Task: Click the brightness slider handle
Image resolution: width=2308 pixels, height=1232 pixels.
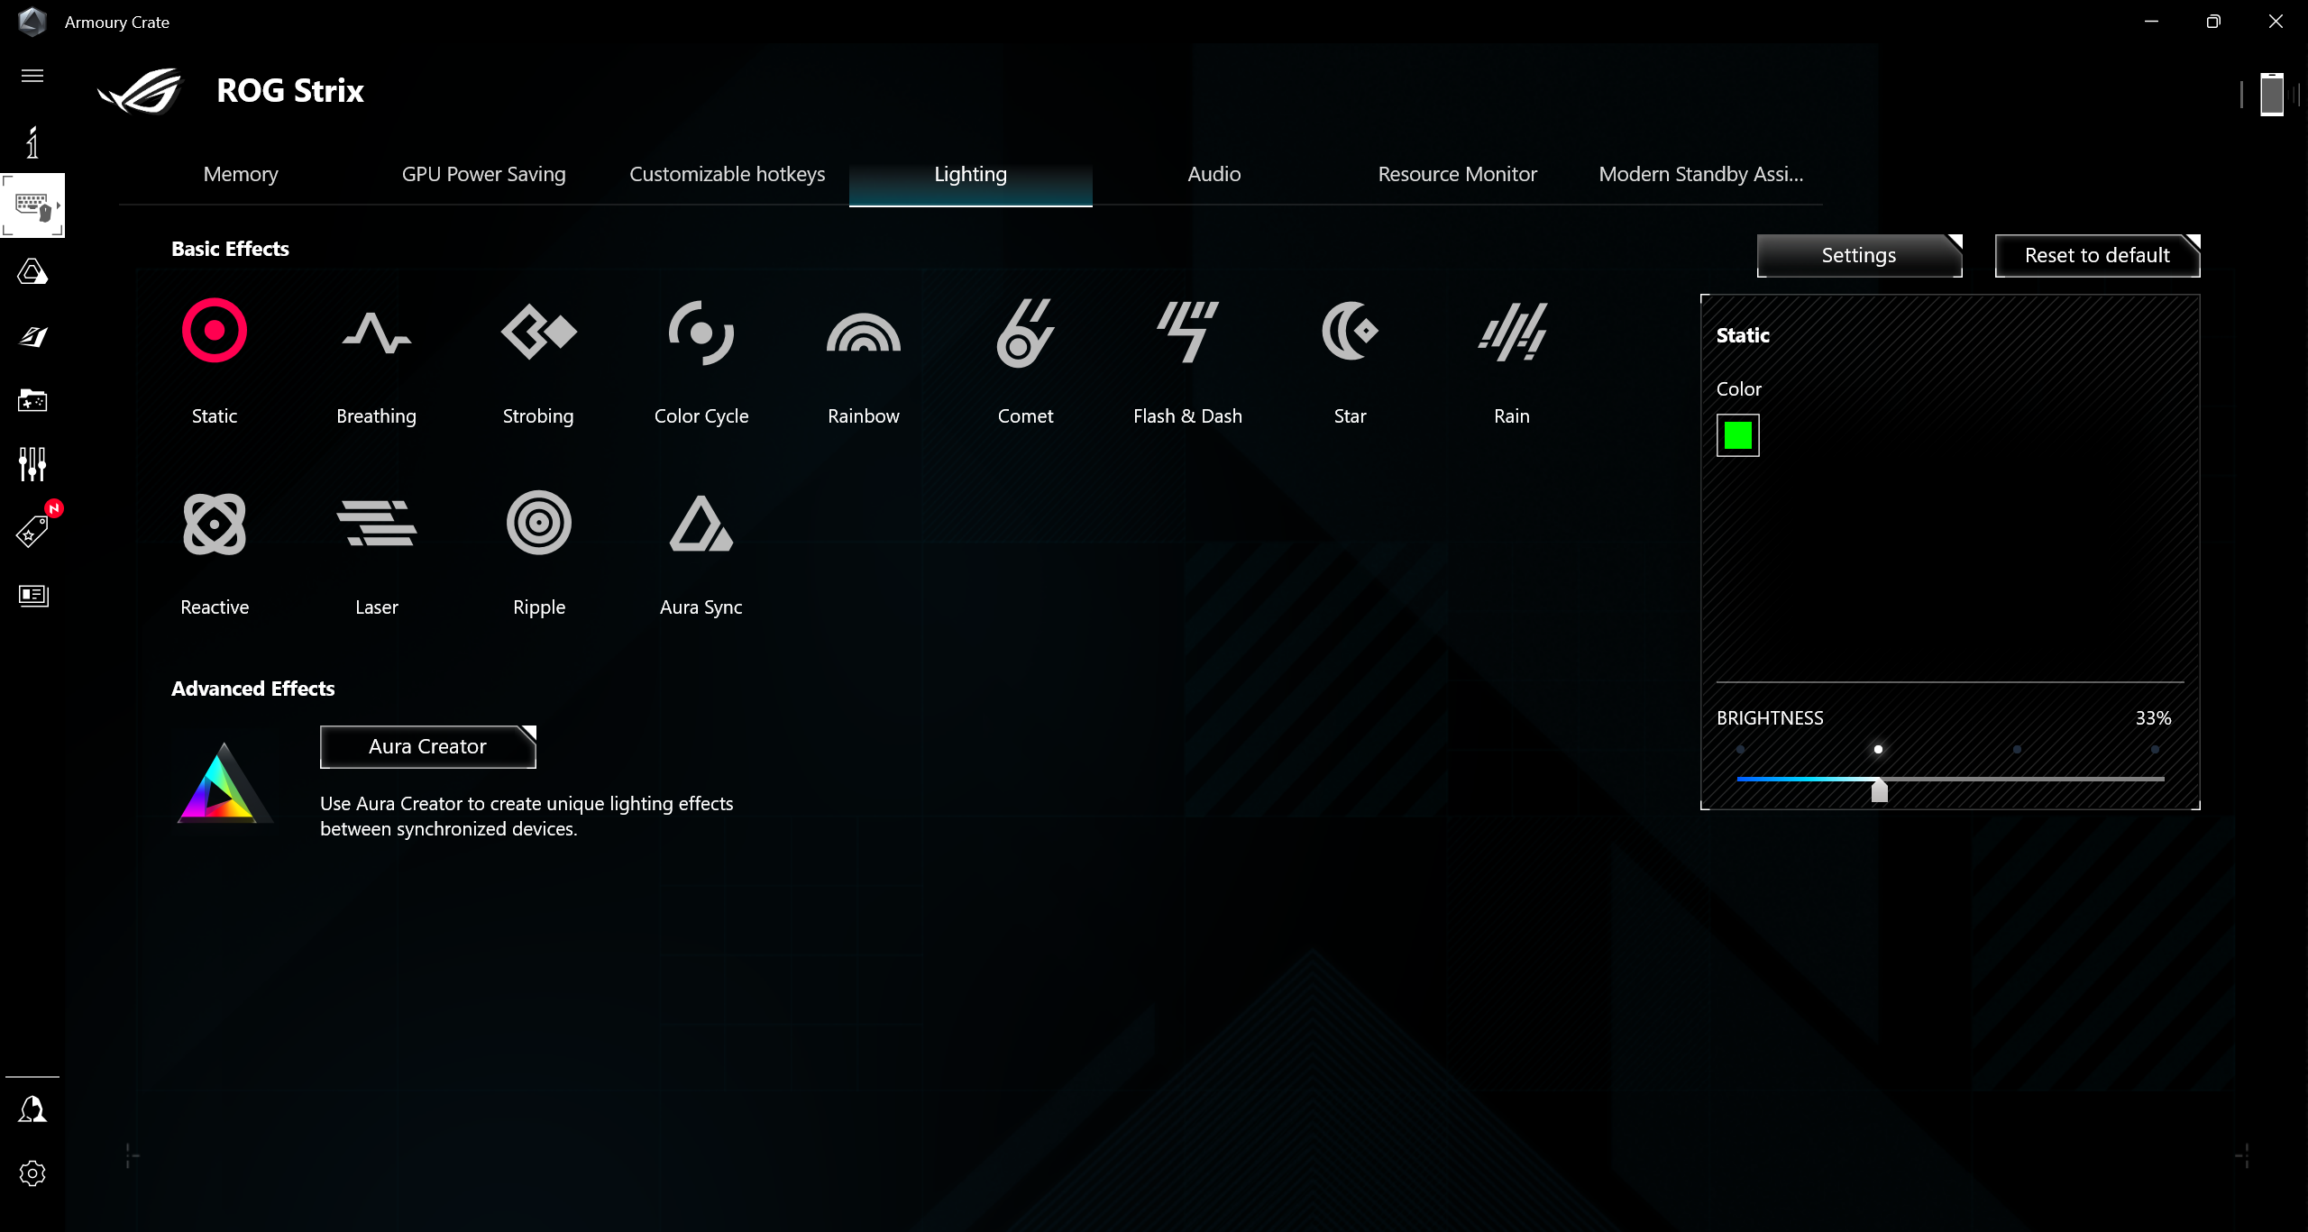Action: coord(1879,790)
